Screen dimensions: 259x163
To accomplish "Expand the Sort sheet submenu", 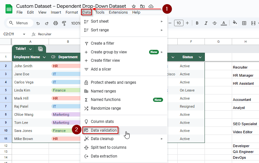I will click(x=124, y=21).
